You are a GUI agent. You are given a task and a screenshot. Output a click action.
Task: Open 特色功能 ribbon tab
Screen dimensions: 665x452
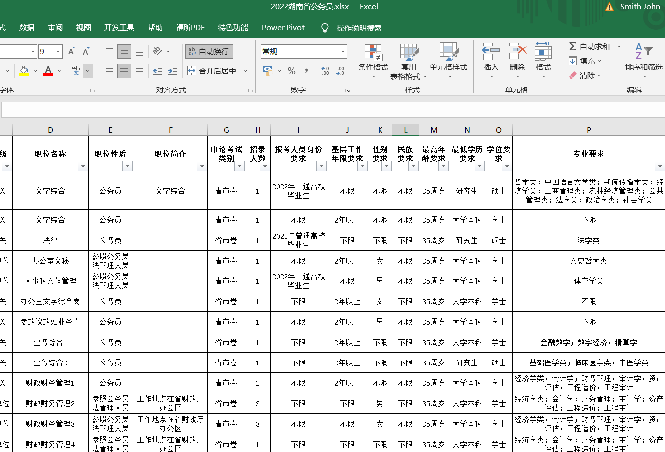click(x=233, y=28)
